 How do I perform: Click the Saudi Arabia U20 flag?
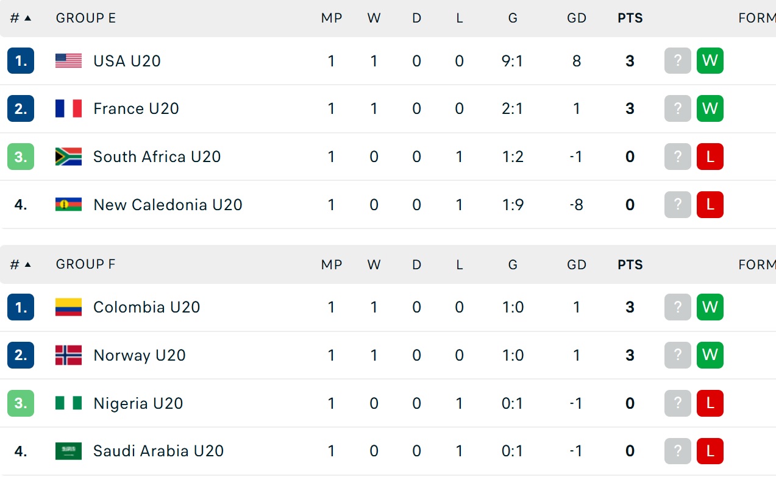68,451
